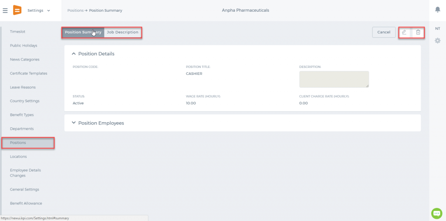Expand the Position Employees section
Viewport: 446px width, 221px height.
click(74, 123)
